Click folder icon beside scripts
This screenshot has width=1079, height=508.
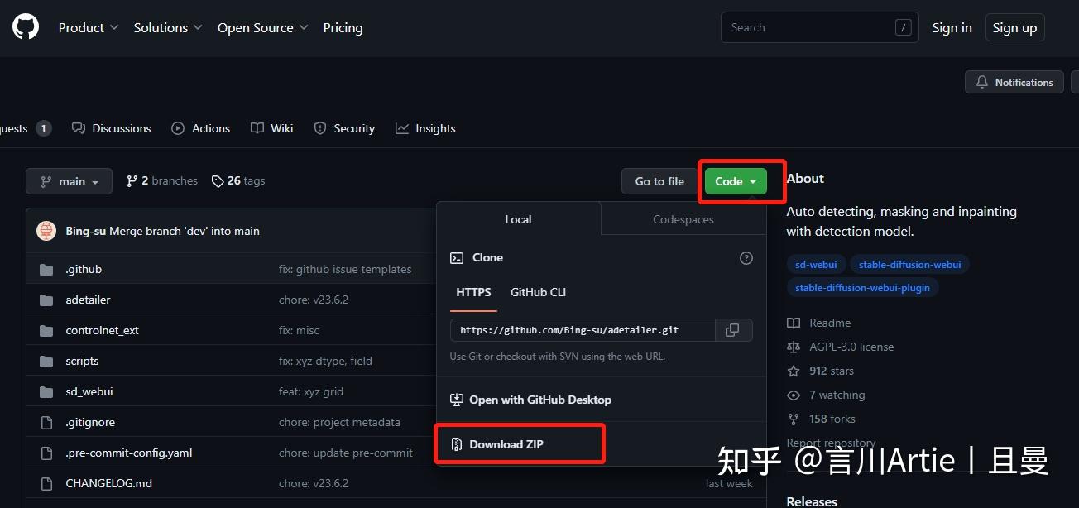pos(46,361)
